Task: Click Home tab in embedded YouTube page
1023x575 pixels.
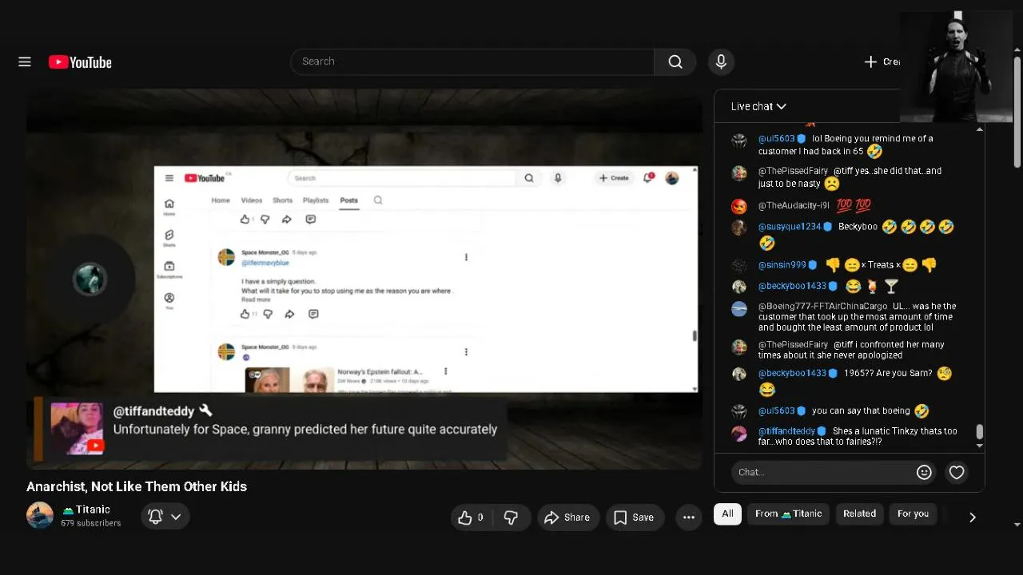Action: 221,200
